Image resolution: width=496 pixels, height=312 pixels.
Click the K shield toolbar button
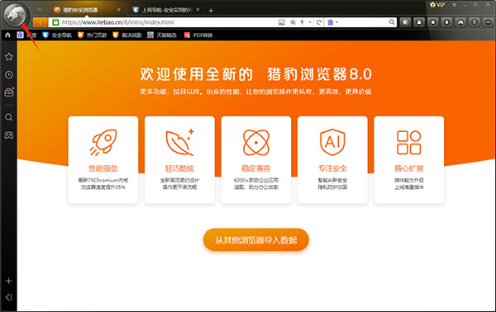[x=405, y=22]
